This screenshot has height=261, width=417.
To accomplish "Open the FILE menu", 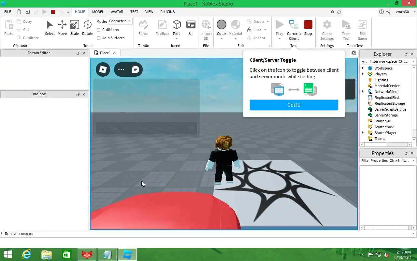I will [8, 12].
